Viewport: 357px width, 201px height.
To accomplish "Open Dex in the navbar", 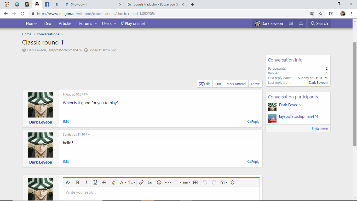I will point(48,24).
